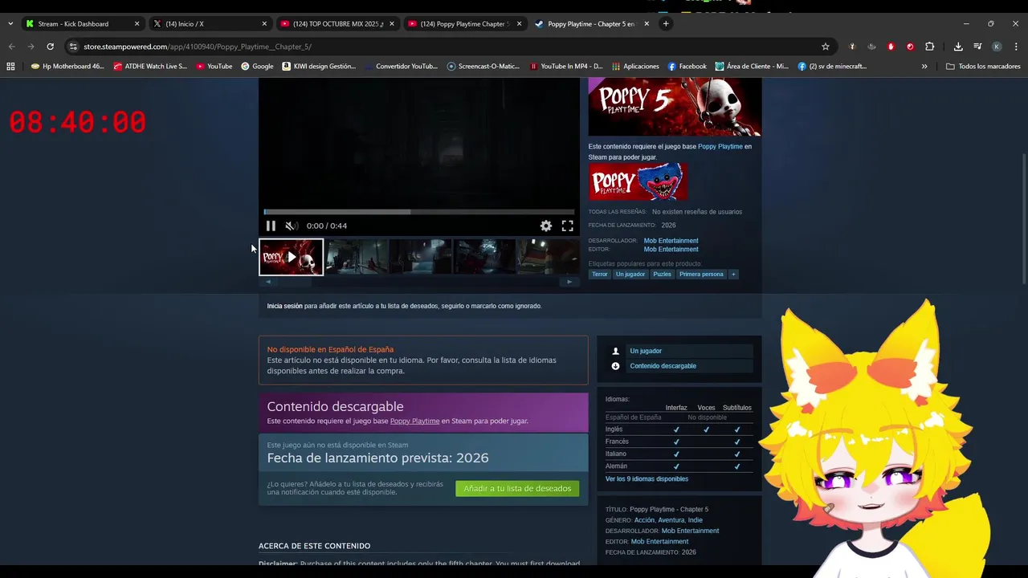This screenshot has height=578, width=1028.
Task: Open Google bookmark
Action: [x=257, y=67]
